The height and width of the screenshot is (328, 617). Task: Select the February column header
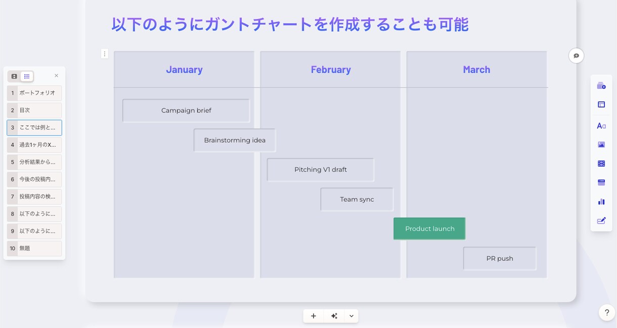331,70
